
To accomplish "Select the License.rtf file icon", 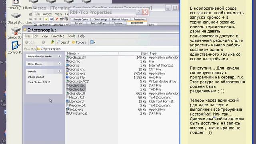I will (x=67, y=101).
